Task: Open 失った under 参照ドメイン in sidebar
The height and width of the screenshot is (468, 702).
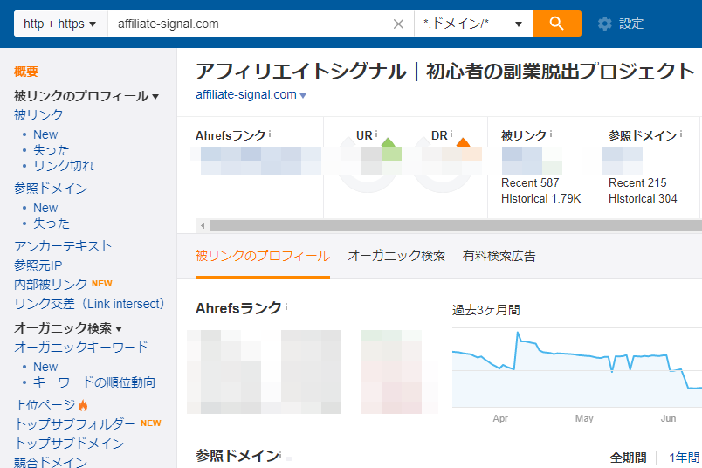Action: tap(52, 224)
